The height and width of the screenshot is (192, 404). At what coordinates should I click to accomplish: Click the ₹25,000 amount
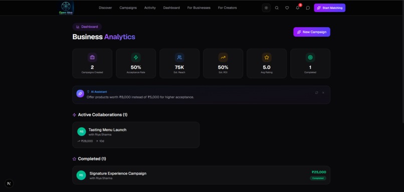click(x=319, y=172)
